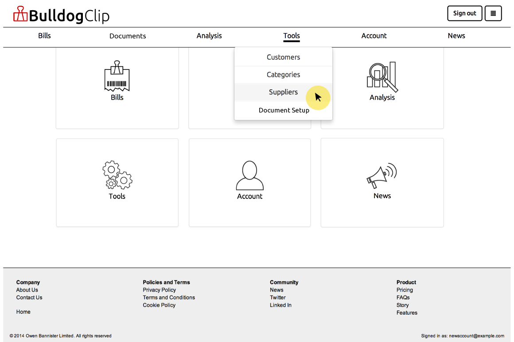Select Categories from the Tools menu
This screenshot has height=342, width=514.
283,75
